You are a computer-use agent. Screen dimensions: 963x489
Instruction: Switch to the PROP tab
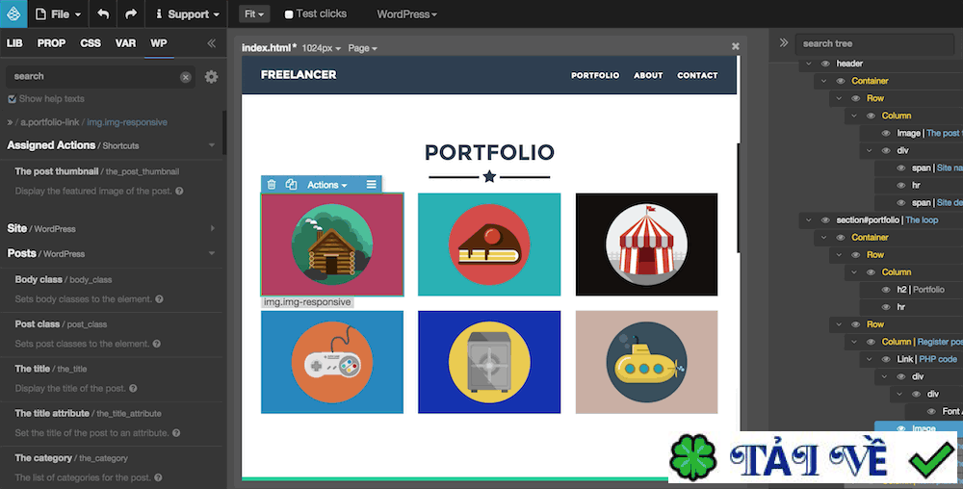point(51,43)
